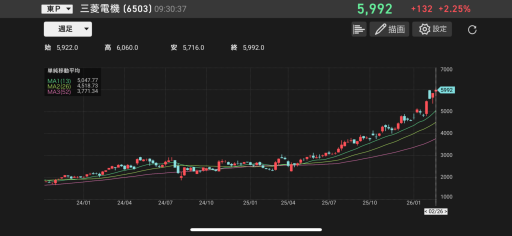Viewport: 512px width, 236px height.
Task: Show the volume-by-price bars icon
Action: click(x=359, y=29)
